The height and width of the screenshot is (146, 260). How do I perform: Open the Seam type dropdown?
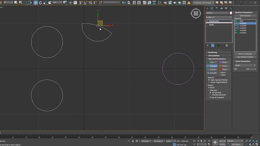pos(245,65)
